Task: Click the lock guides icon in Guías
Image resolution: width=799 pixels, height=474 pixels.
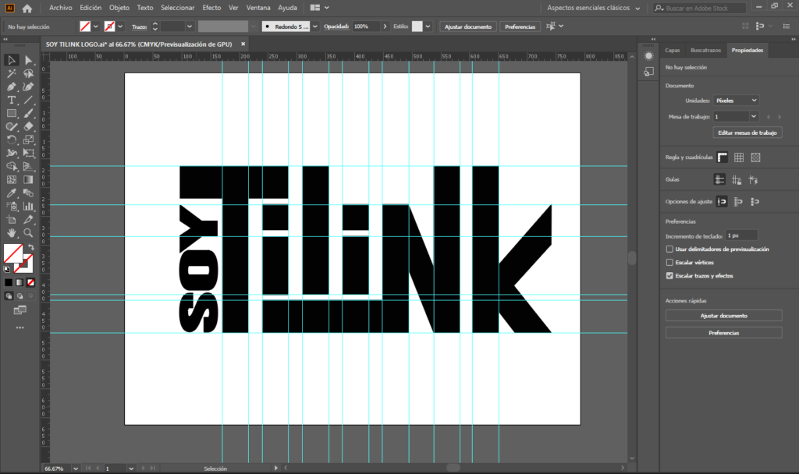Action: click(737, 179)
